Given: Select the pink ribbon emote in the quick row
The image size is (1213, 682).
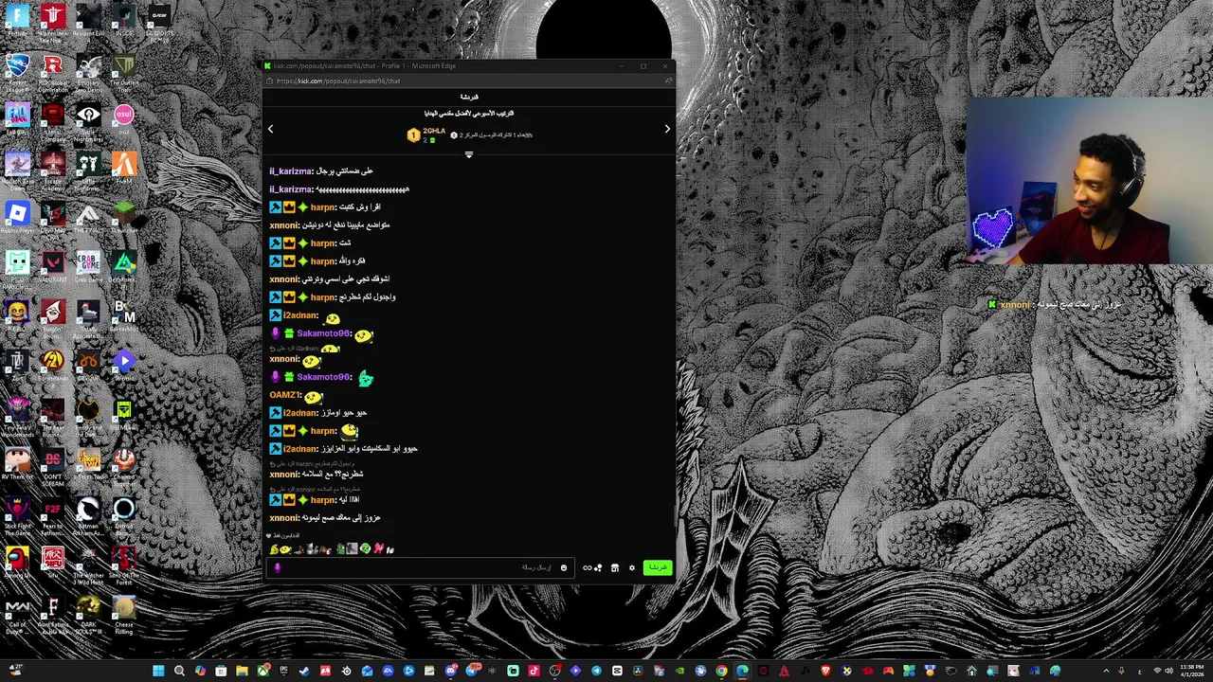Looking at the screenshot, I should (x=378, y=549).
